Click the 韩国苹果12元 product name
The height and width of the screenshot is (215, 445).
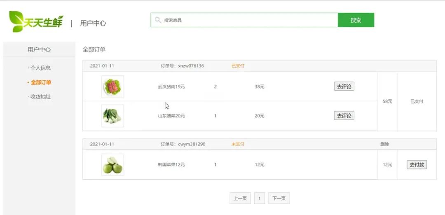point(171,165)
